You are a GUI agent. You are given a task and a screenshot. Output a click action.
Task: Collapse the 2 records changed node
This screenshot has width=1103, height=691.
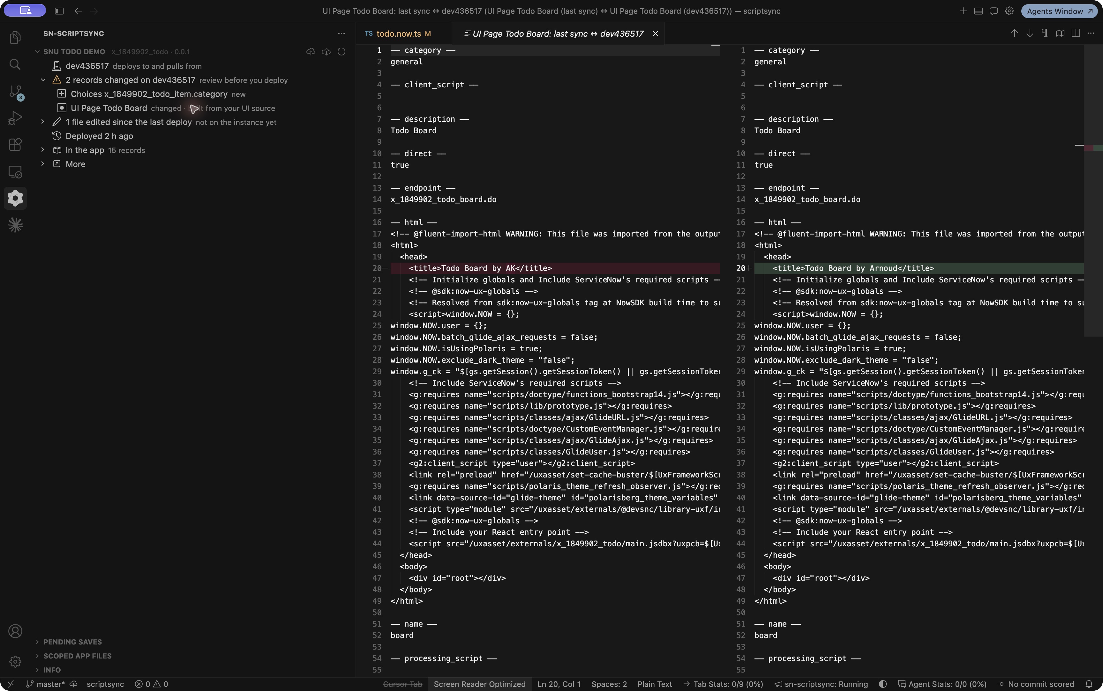pyautogui.click(x=43, y=80)
